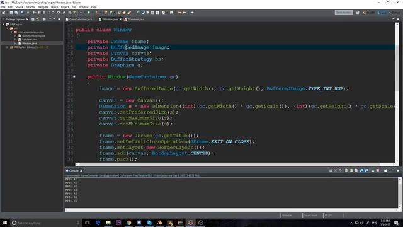This screenshot has width=403, height=227.
Task: Open Blender from the taskbar
Action: [x=159, y=223]
